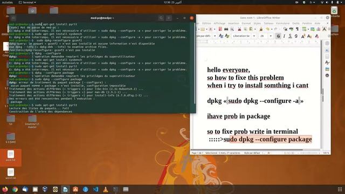
Task: Click the Cut scissors icon in Writer
Action: [239, 29]
